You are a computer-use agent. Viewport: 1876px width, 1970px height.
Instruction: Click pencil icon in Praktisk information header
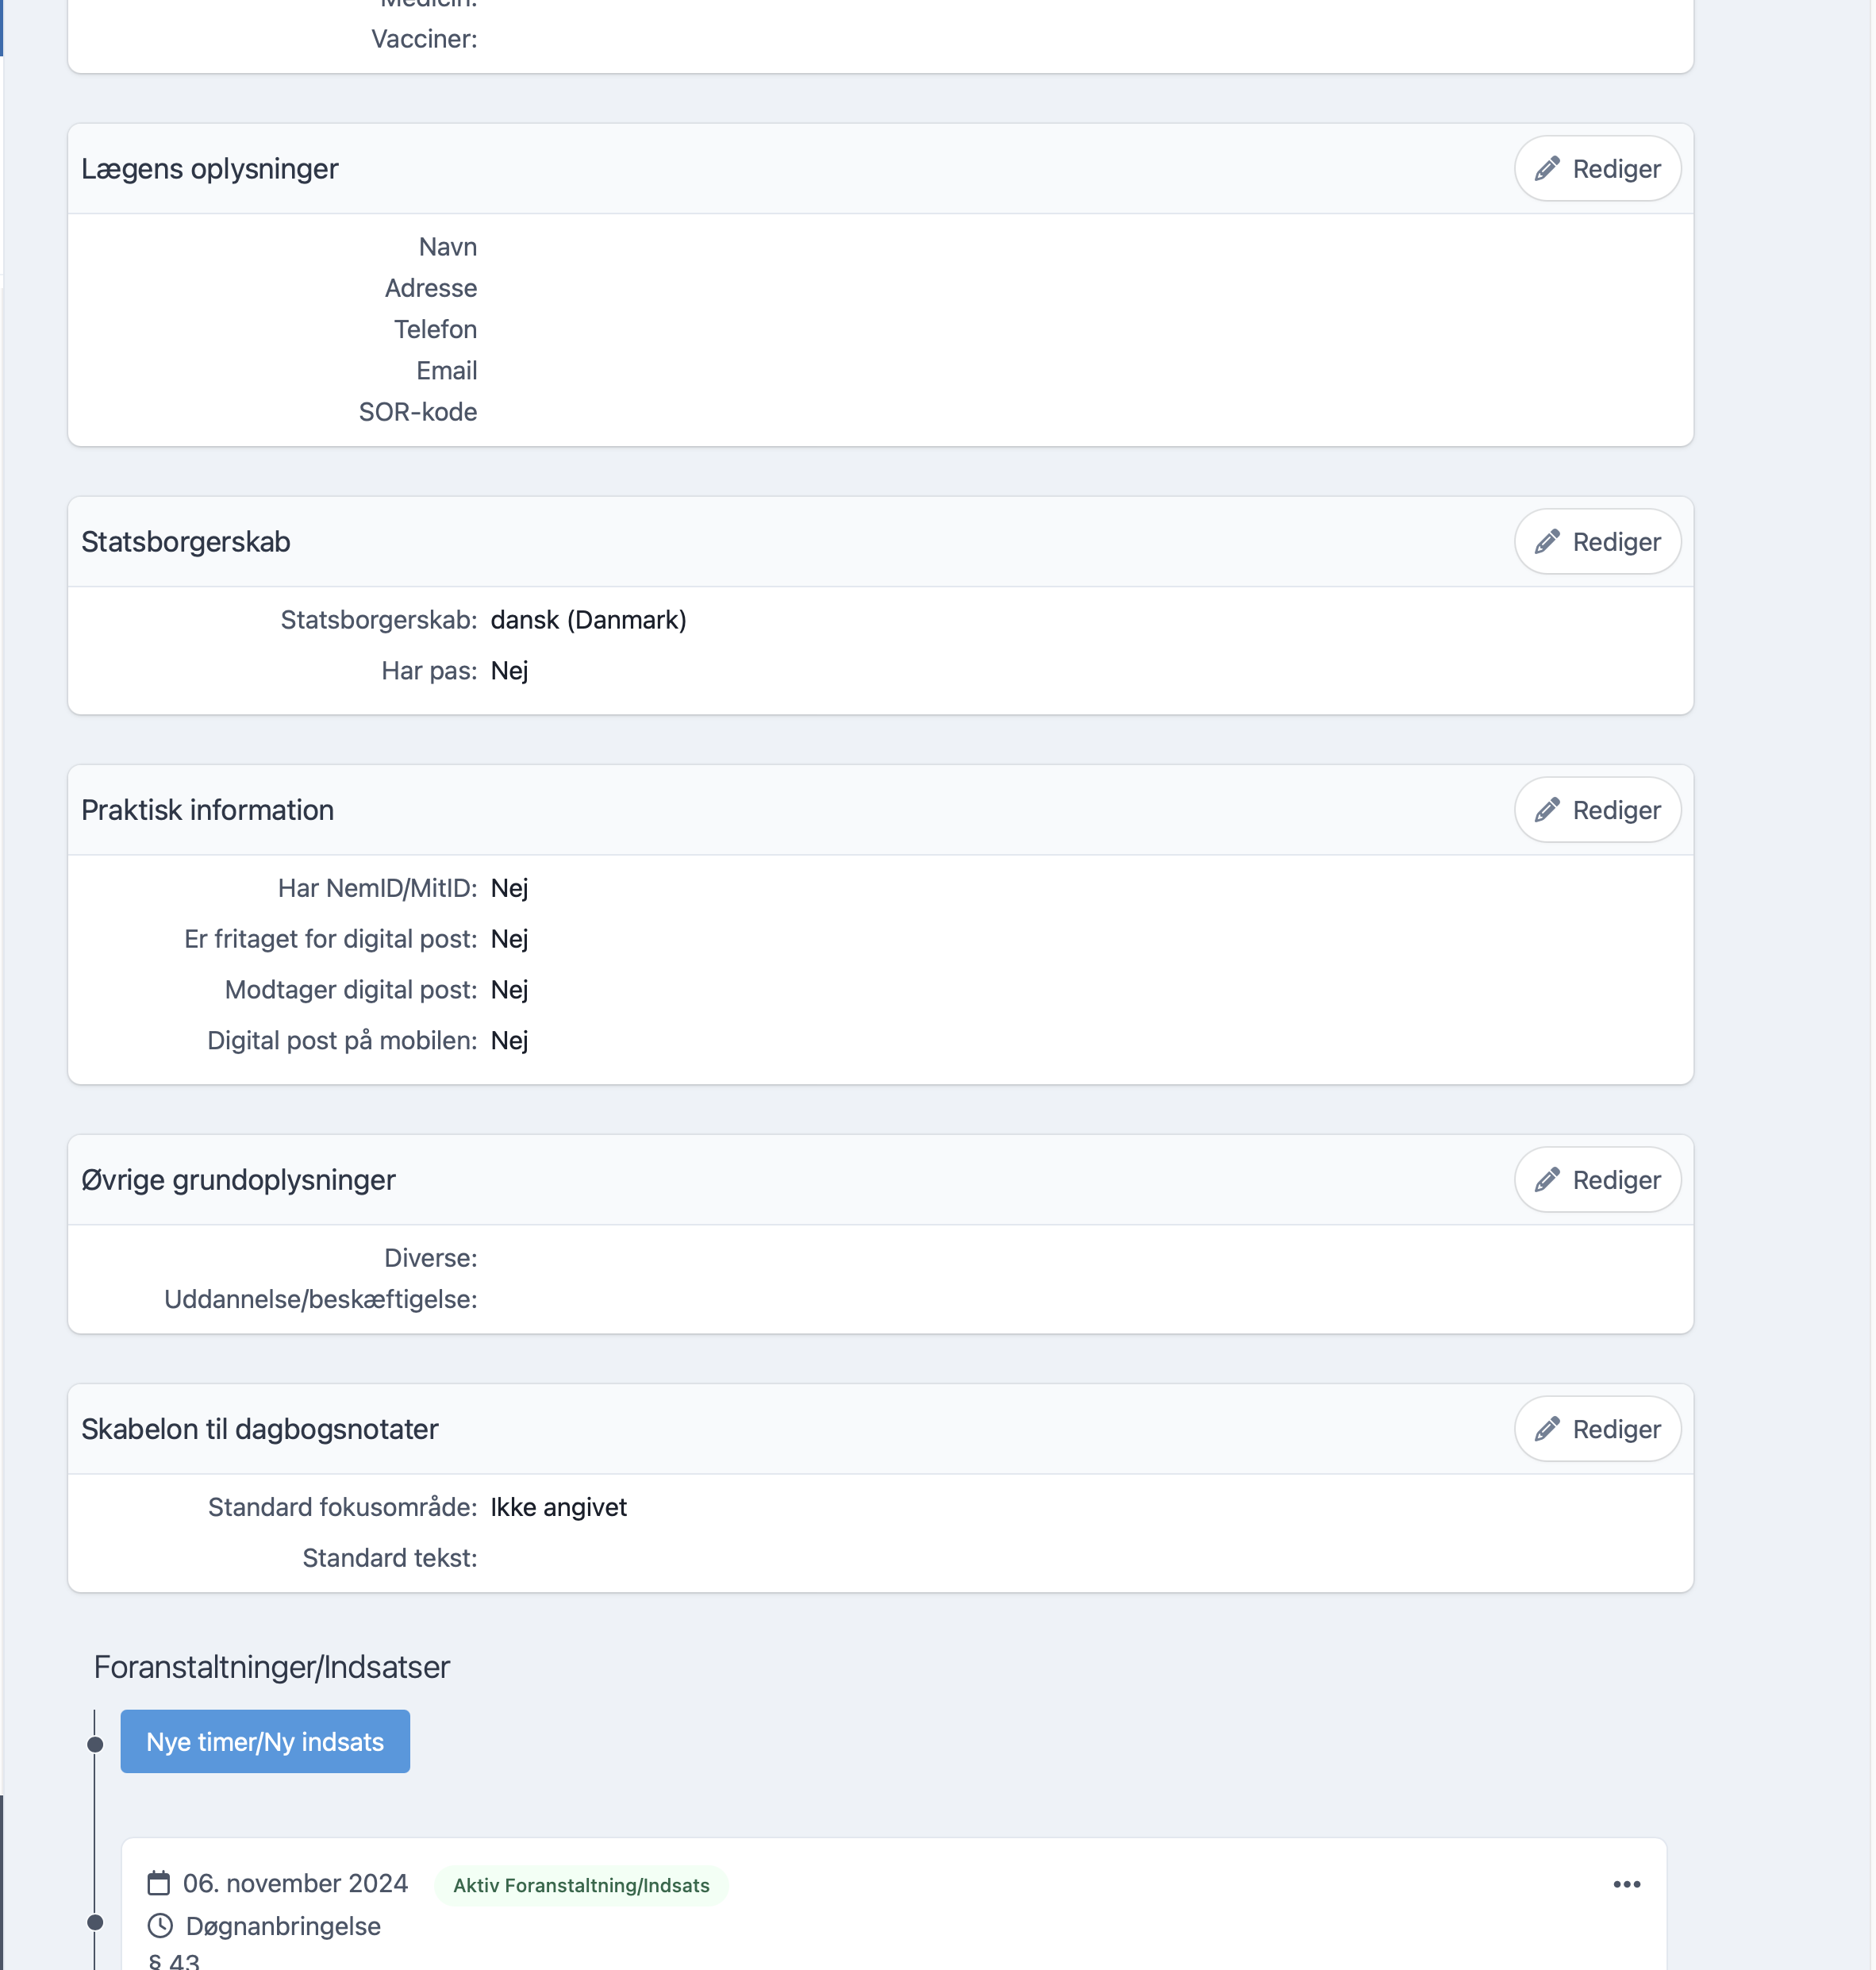point(1547,810)
